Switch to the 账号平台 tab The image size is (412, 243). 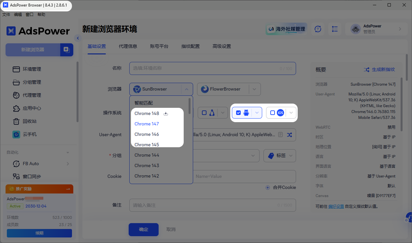(x=159, y=46)
